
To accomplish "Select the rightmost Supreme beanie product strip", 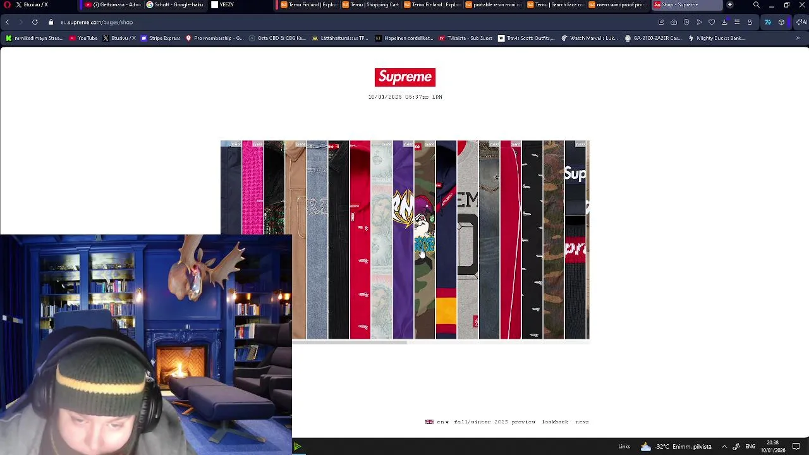I will [x=576, y=240].
